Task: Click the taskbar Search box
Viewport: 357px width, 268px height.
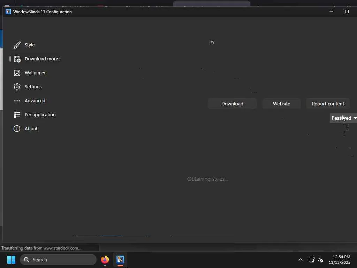Action: (58, 260)
